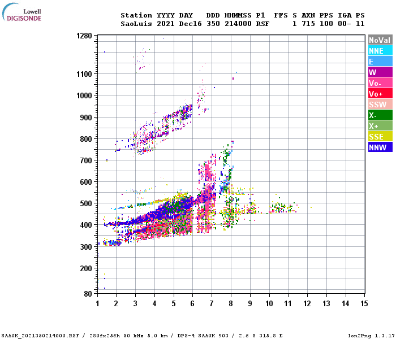The height and width of the screenshot is (339, 396).
Task: Click the 500 height axis label
Action: (x=86, y=203)
